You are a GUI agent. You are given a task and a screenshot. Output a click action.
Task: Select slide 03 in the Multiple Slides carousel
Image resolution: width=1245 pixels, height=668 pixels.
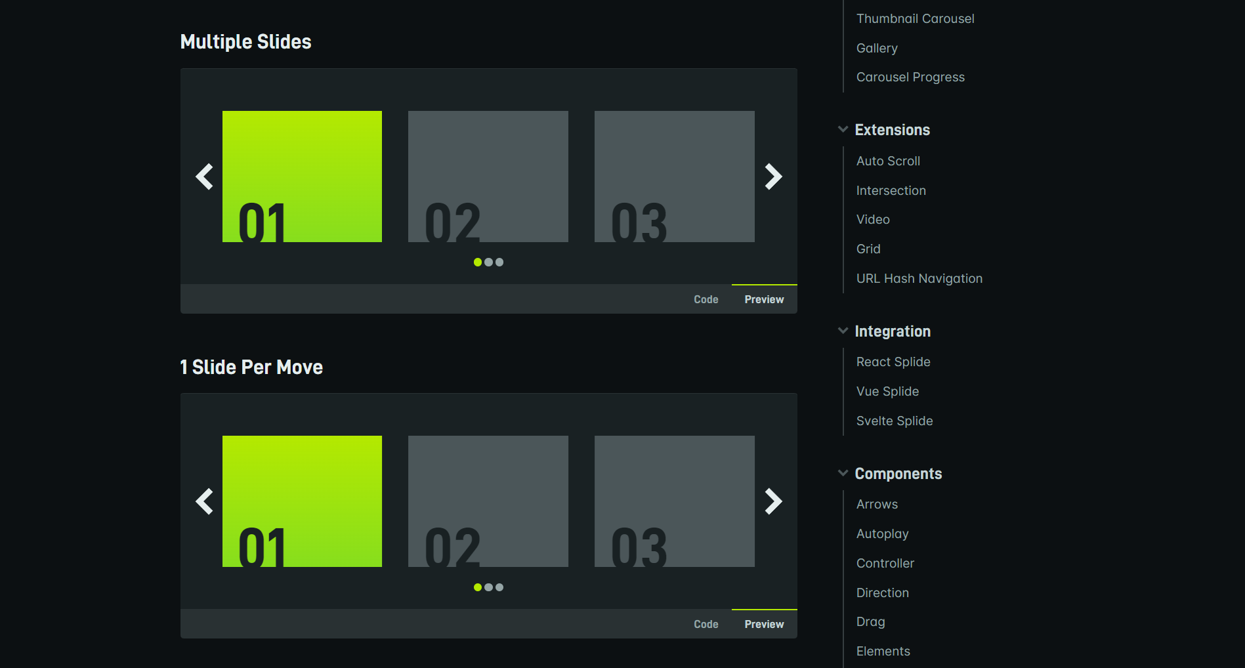[674, 176]
